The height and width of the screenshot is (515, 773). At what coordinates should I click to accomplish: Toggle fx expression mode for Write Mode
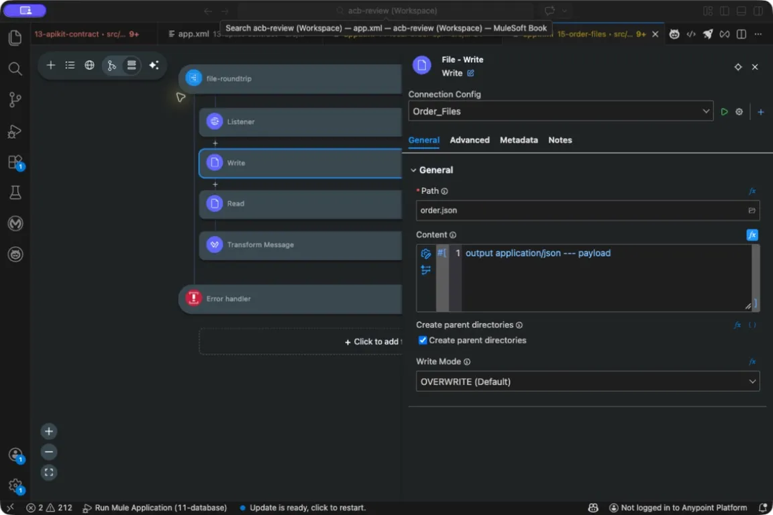tap(752, 361)
